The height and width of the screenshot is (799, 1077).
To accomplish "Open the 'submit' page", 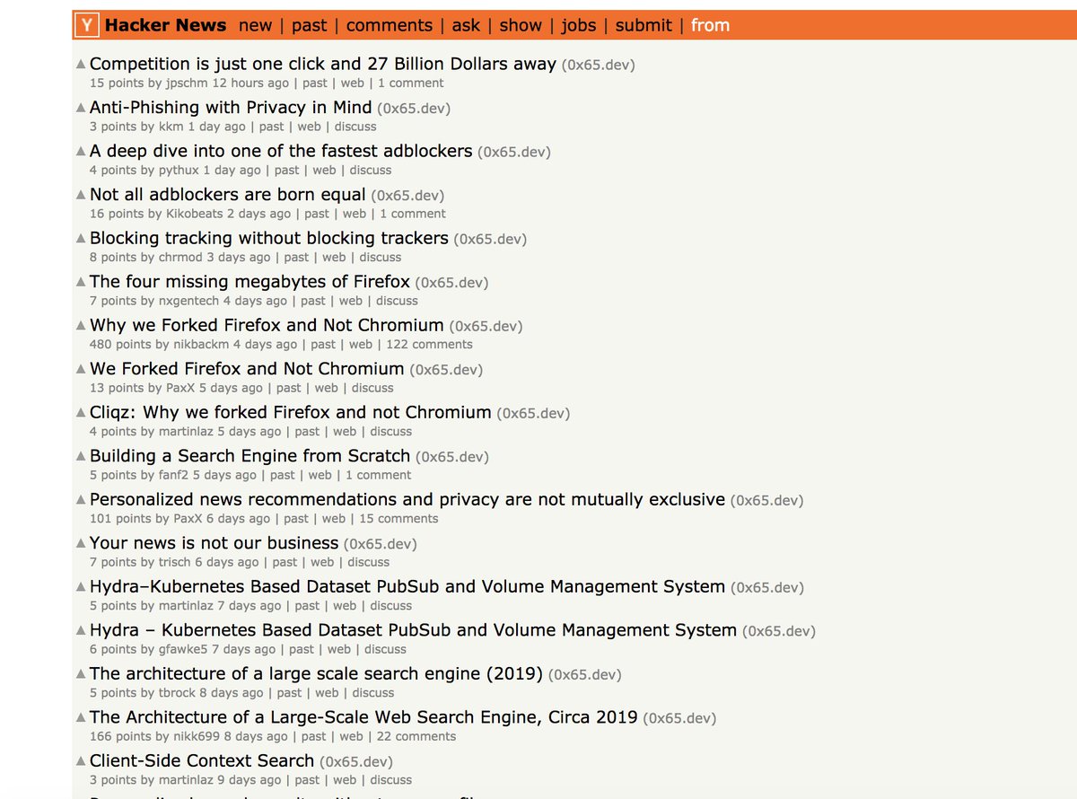I will (644, 25).
